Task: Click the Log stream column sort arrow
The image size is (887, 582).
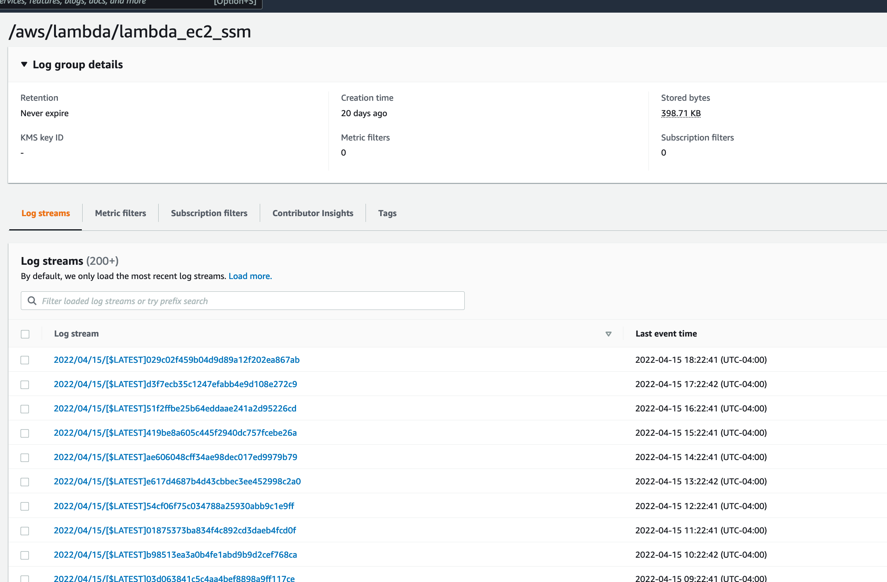Action: [x=608, y=334]
